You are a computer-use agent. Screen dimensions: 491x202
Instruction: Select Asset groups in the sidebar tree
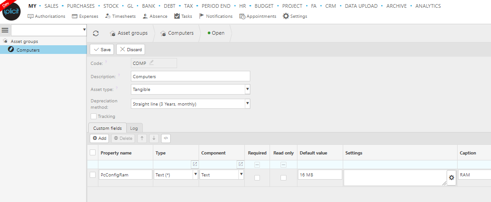[24, 41]
